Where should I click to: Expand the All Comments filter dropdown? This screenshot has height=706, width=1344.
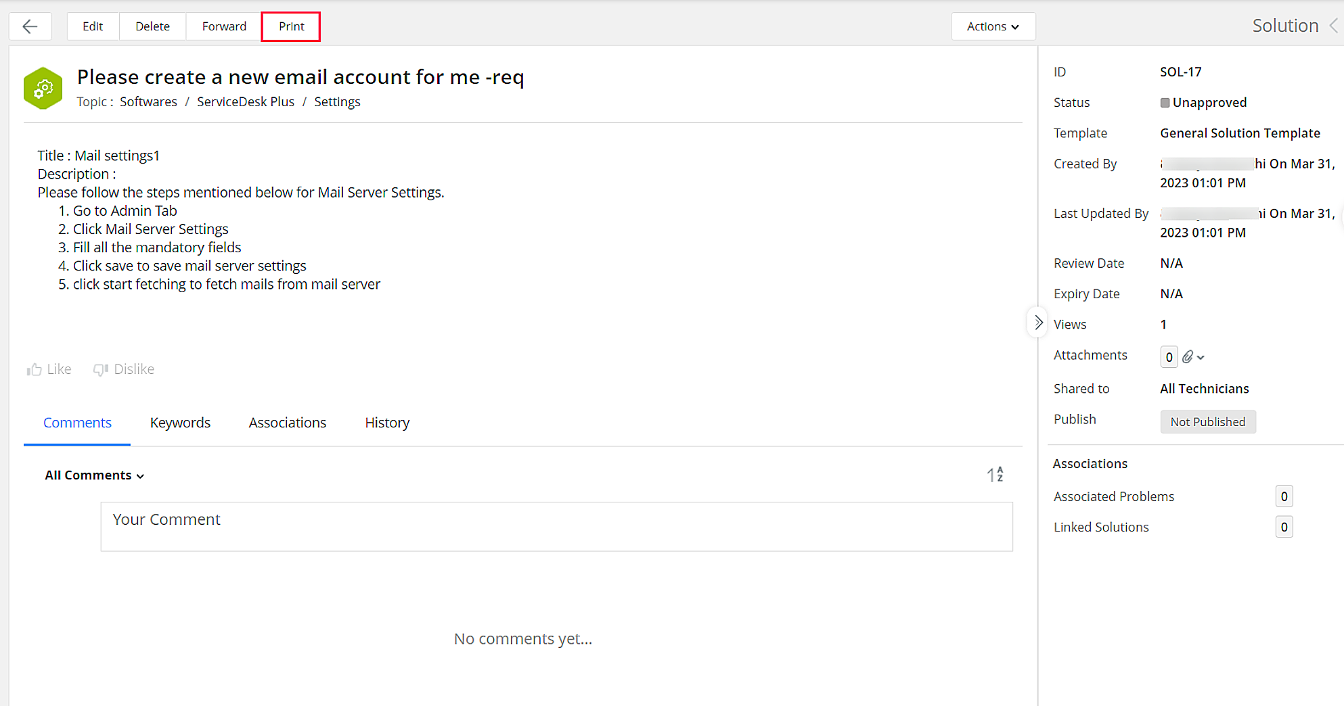click(x=95, y=475)
